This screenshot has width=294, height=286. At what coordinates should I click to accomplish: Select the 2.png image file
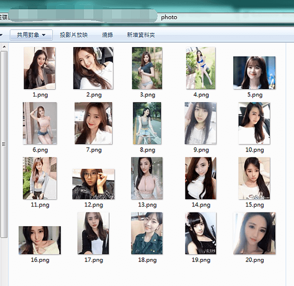[93, 68]
